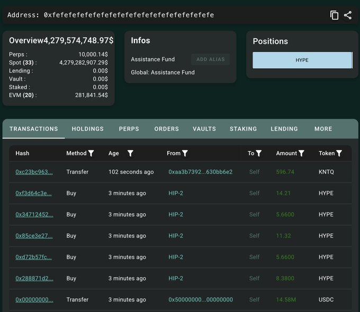Switch to the TRANSACTIONS tab

point(34,129)
